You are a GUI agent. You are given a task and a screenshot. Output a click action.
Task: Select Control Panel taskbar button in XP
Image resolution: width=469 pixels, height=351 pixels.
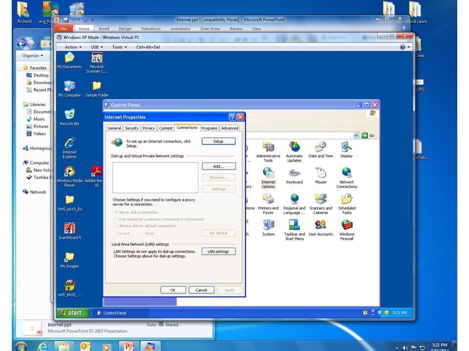(121, 313)
